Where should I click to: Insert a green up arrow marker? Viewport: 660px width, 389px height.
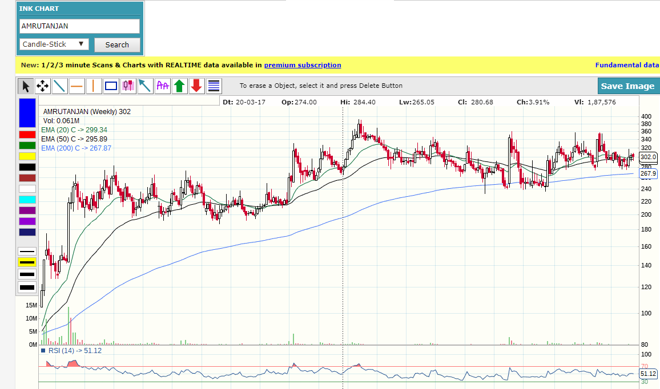(180, 86)
